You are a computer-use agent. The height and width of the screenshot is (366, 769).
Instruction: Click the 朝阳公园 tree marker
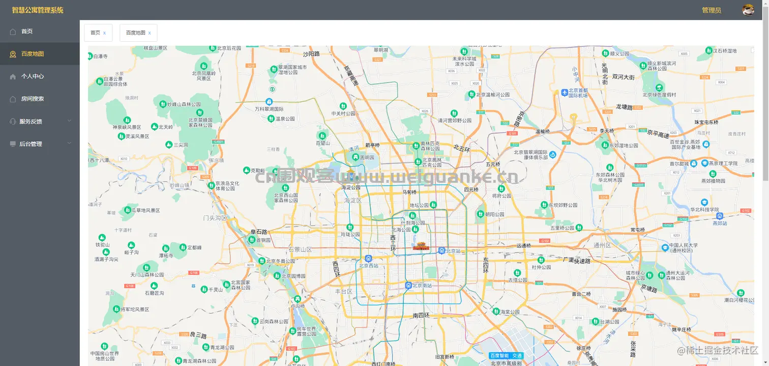480,214
